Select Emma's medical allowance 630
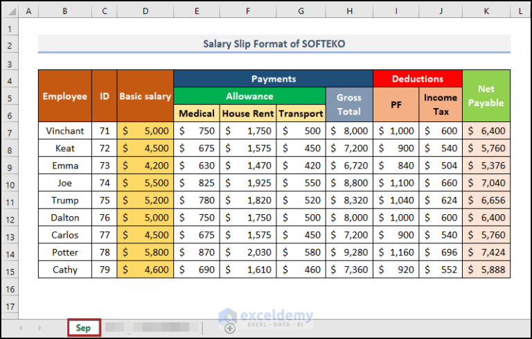The width and height of the screenshot is (532, 339). [x=197, y=166]
